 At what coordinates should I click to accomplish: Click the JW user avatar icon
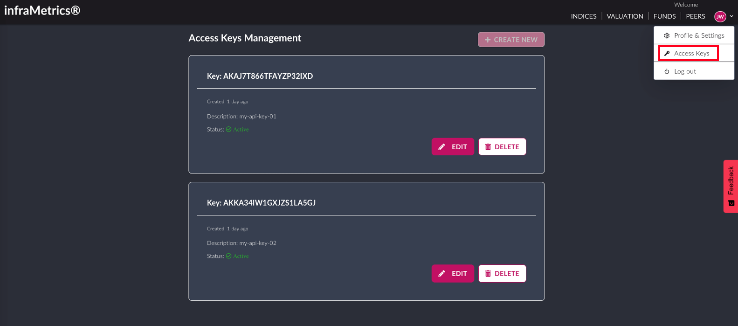point(720,17)
